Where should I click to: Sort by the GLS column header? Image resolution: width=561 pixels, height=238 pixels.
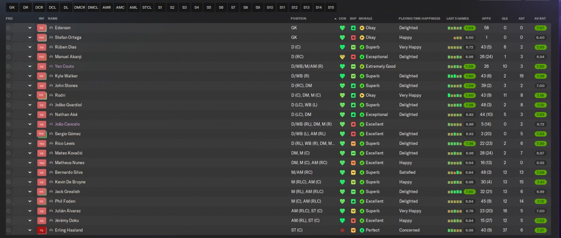(x=505, y=18)
